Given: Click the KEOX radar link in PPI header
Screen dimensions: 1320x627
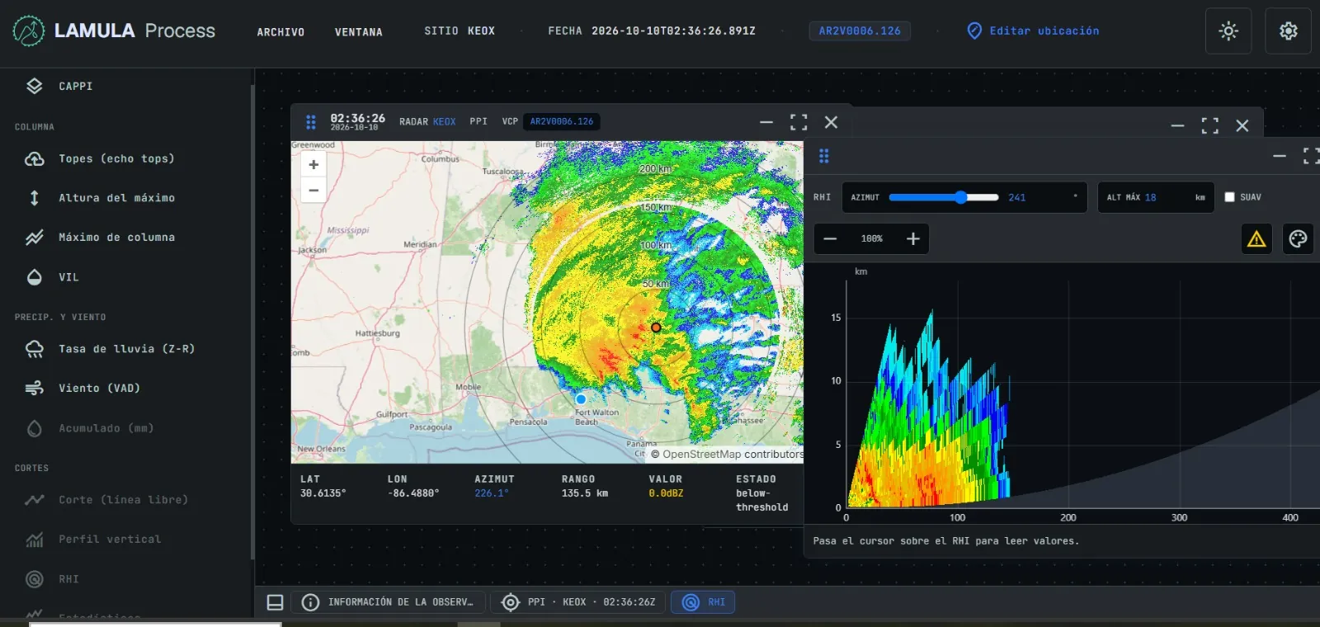Looking at the screenshot, I should tap(445, 122).
